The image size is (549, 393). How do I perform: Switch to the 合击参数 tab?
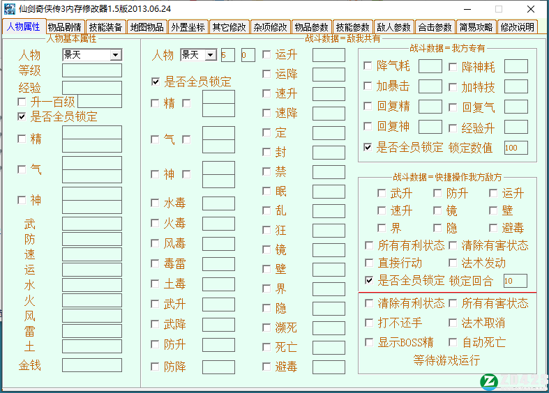(435, 27)
